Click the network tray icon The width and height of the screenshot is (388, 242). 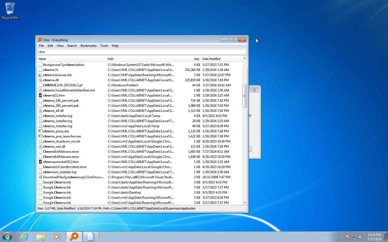[354, 237]
